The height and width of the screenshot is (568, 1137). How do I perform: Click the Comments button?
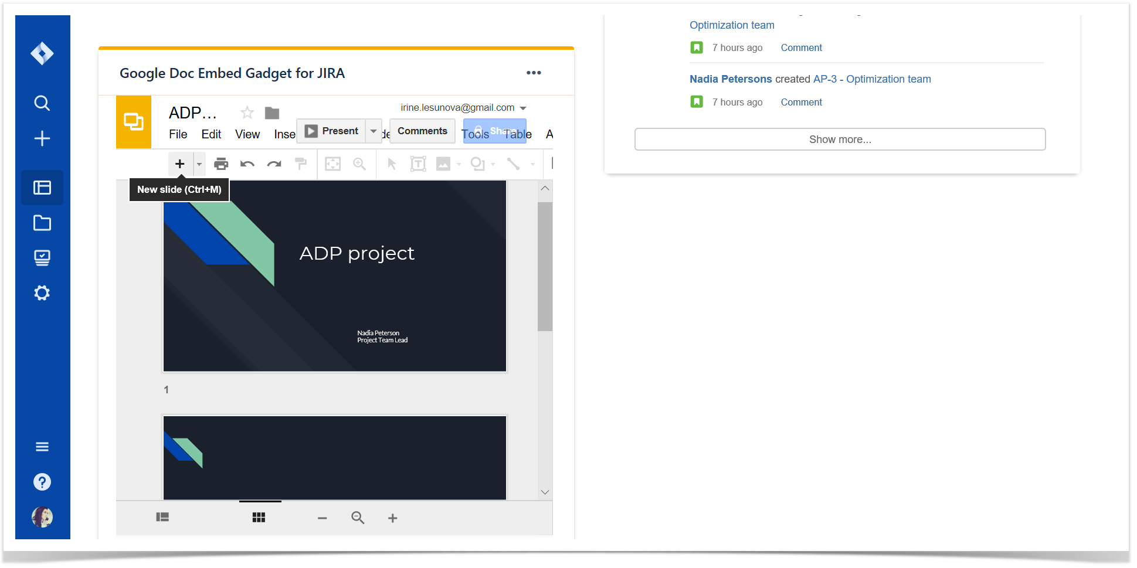tap(422, 131)
